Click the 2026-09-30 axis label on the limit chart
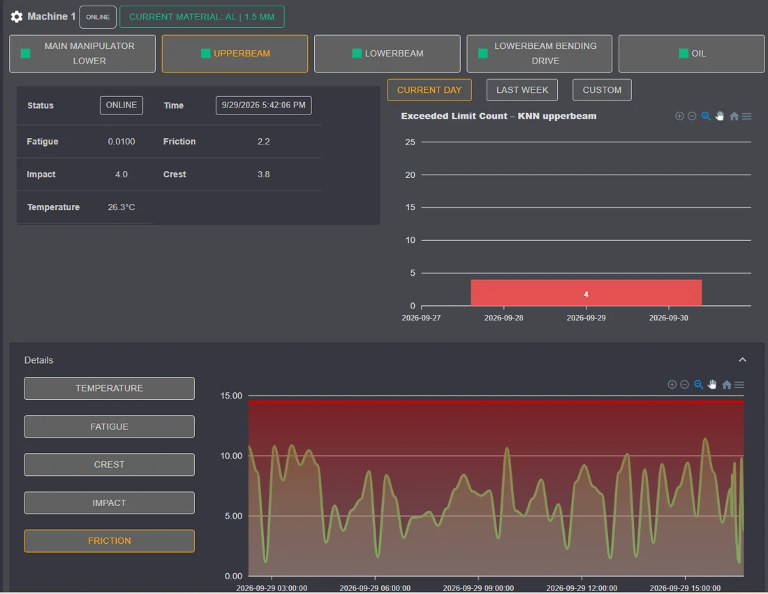The height and width of the screenshot is (594, 768). pos(669,318)
